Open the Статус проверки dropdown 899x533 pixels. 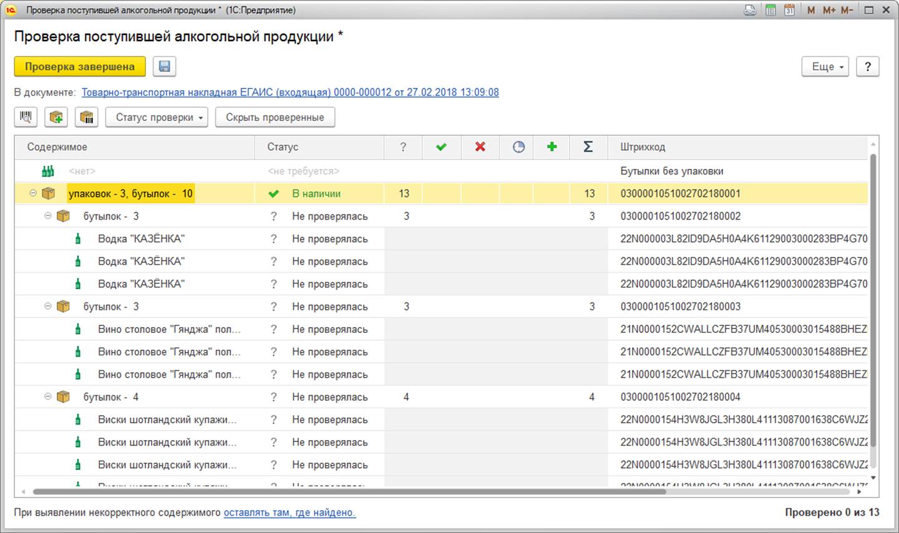point(157,117)
